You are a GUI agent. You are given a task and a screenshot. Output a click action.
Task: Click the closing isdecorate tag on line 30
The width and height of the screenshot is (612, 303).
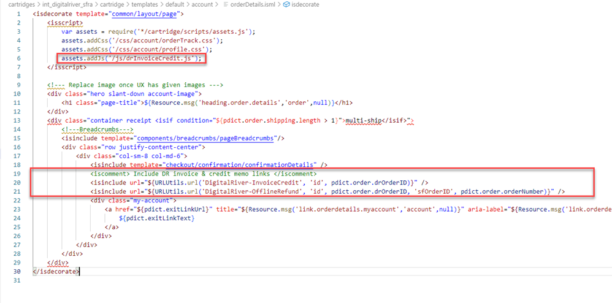(56, 270)
